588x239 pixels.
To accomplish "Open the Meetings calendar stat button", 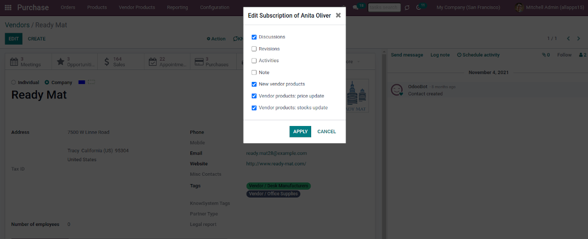I will [x=30, y=62].
